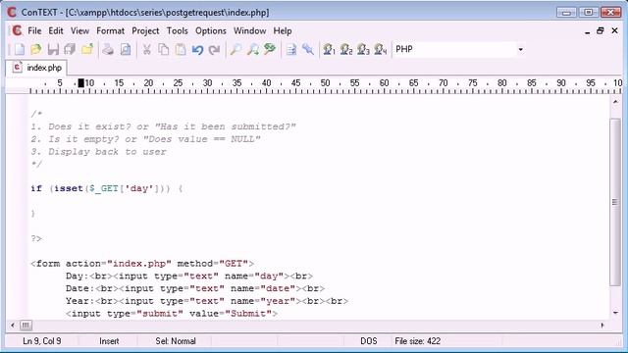Open the View menu

[79, 30]
